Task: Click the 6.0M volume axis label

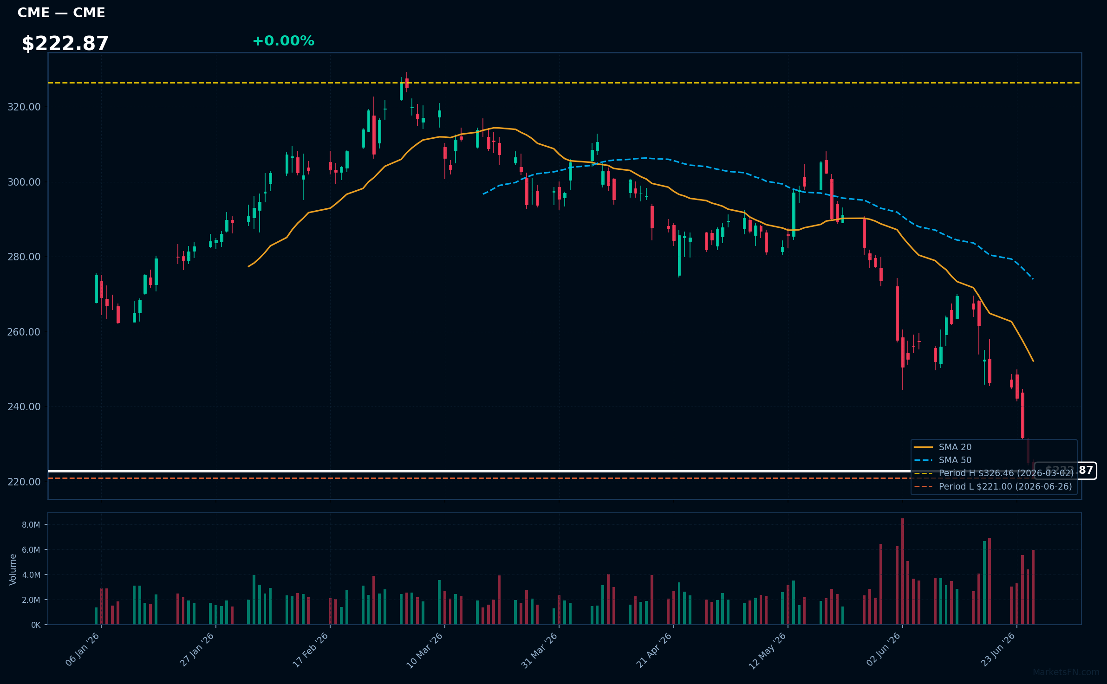Action: coord(31,550)
